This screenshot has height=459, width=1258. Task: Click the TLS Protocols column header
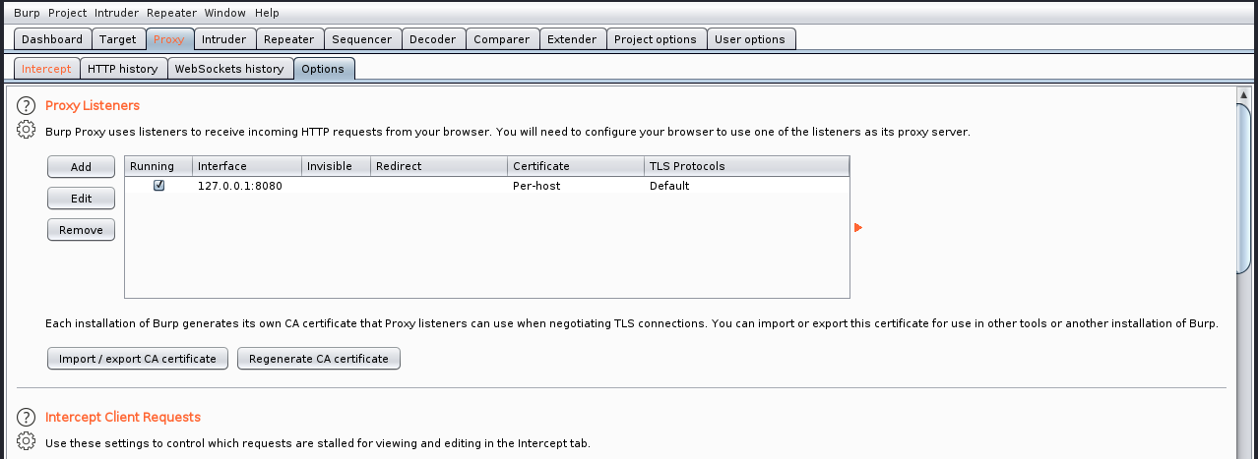[x=746, y=166]
